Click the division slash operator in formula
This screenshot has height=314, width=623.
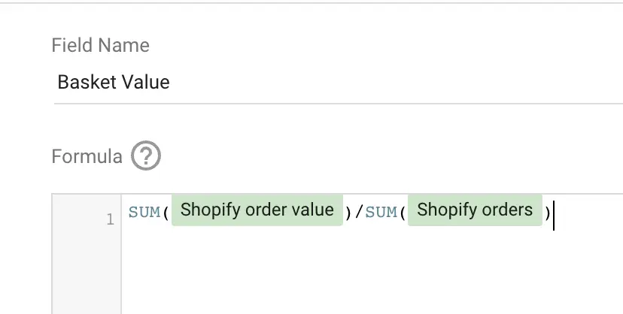359,213
